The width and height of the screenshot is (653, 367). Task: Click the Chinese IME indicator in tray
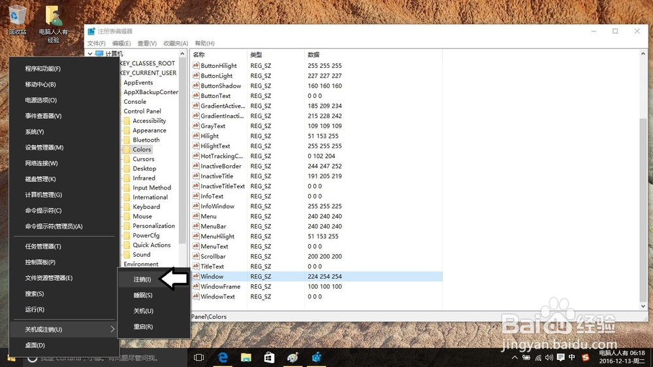click(x=572, y=357)
